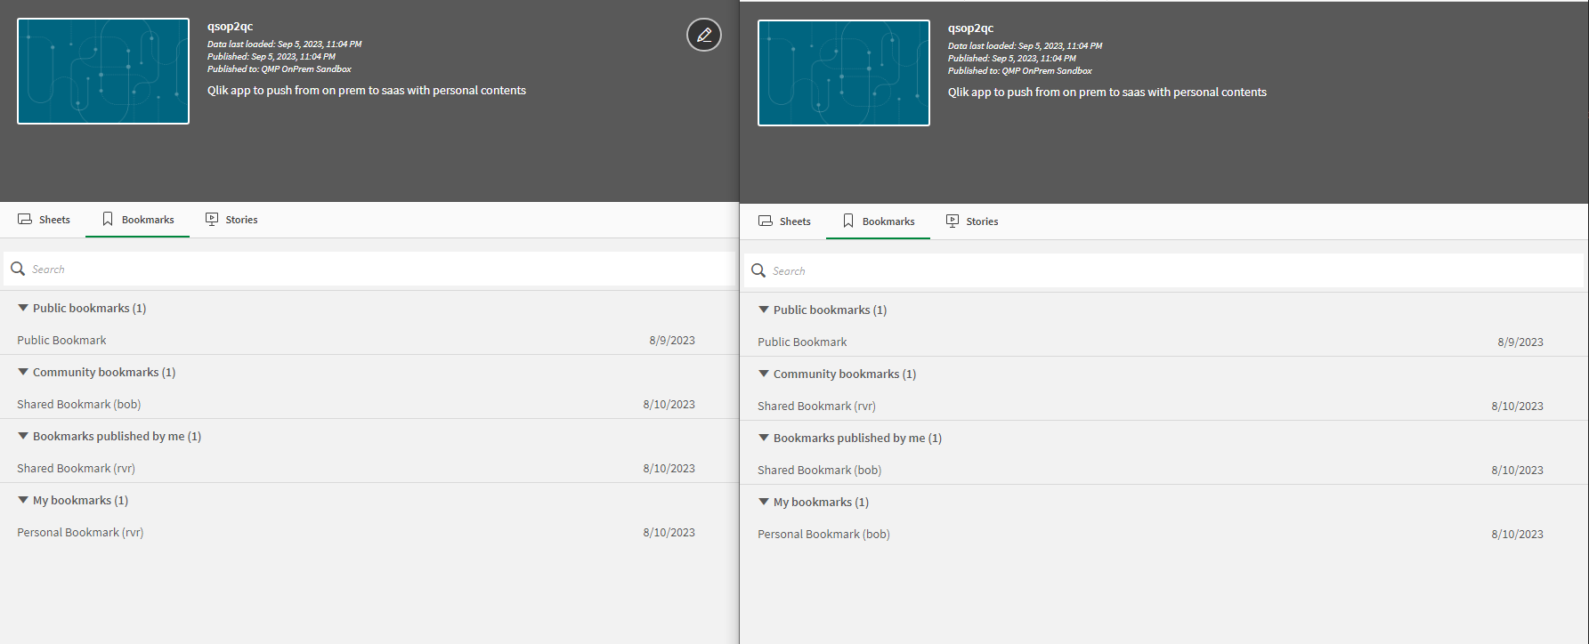Focus the Search field in right window
1589x644 pixels.
coord(1164,270)
